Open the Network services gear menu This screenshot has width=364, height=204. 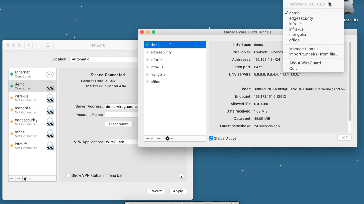click(x=27, y=179)
